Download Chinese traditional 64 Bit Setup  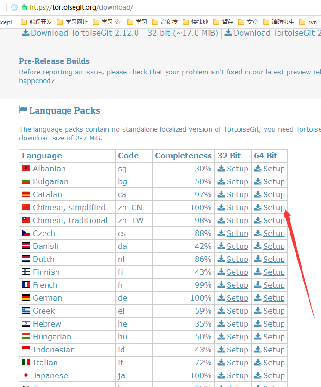[x=274, y=220]
